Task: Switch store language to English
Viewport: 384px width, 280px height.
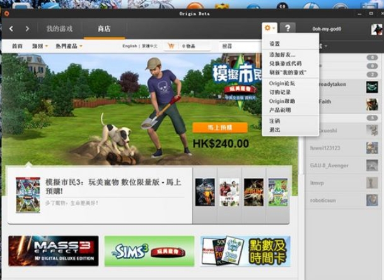Action: pos(129,46)
